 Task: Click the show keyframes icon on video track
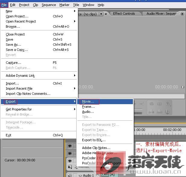(x=75, y=167)
